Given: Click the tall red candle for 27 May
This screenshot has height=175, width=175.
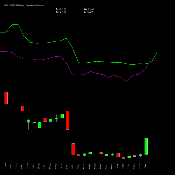Looking at the screenshot, I should tap(68, 120).
